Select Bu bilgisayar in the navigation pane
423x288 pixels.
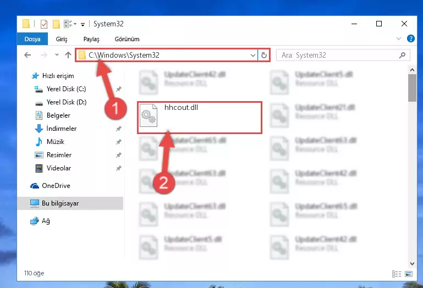[x=70, y=203]
